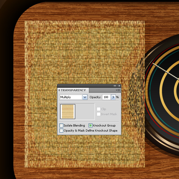The image size is (179, 179).
Task: Collapse the Transparency panel using double arrows
Action: click(x=115, y=86)
